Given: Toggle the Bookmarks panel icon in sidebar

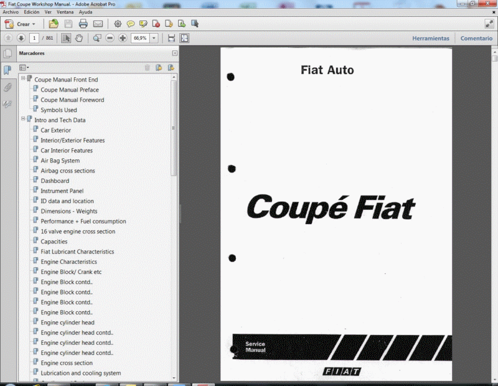Looking at the screenshot, I should 7,70.
